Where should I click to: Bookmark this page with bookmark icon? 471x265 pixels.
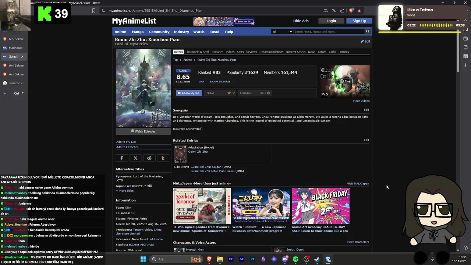(93, 11)
